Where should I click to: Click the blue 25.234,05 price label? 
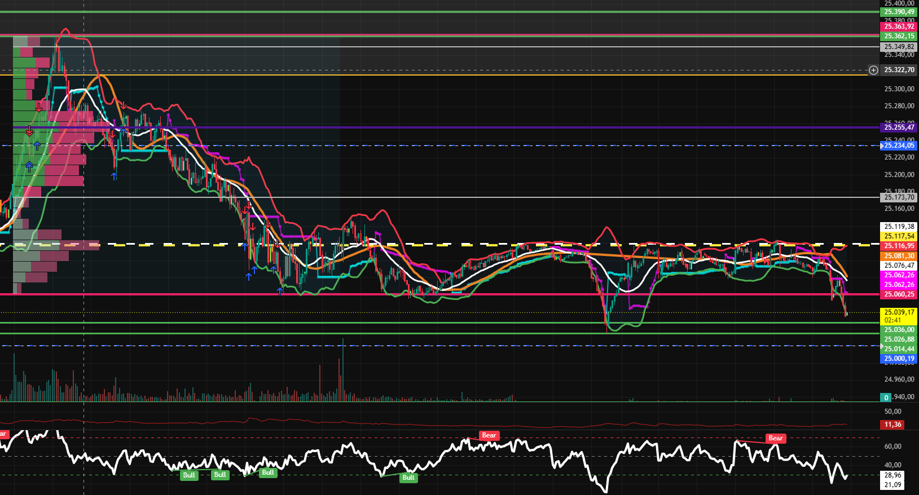coord(899,145)
